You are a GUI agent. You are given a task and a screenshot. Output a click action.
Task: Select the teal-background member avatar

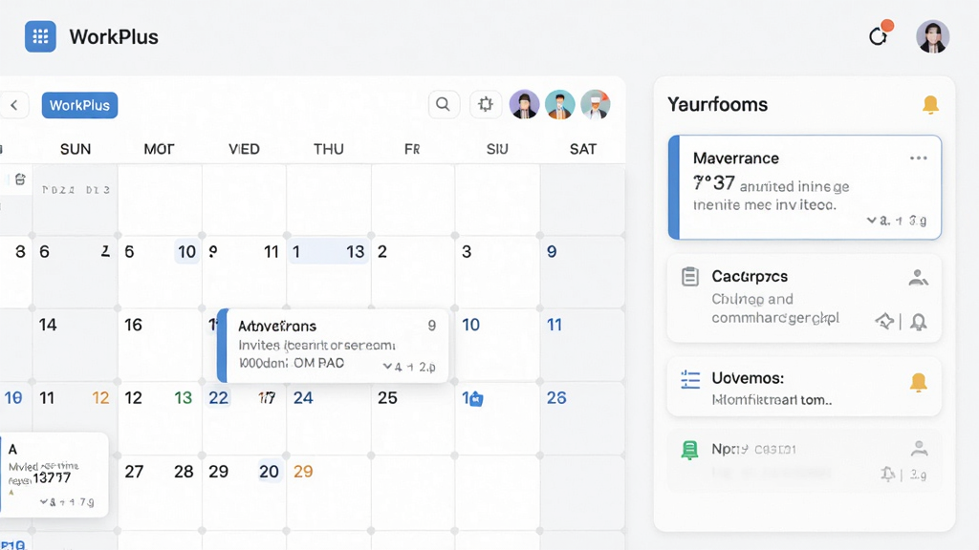point(560,104)
